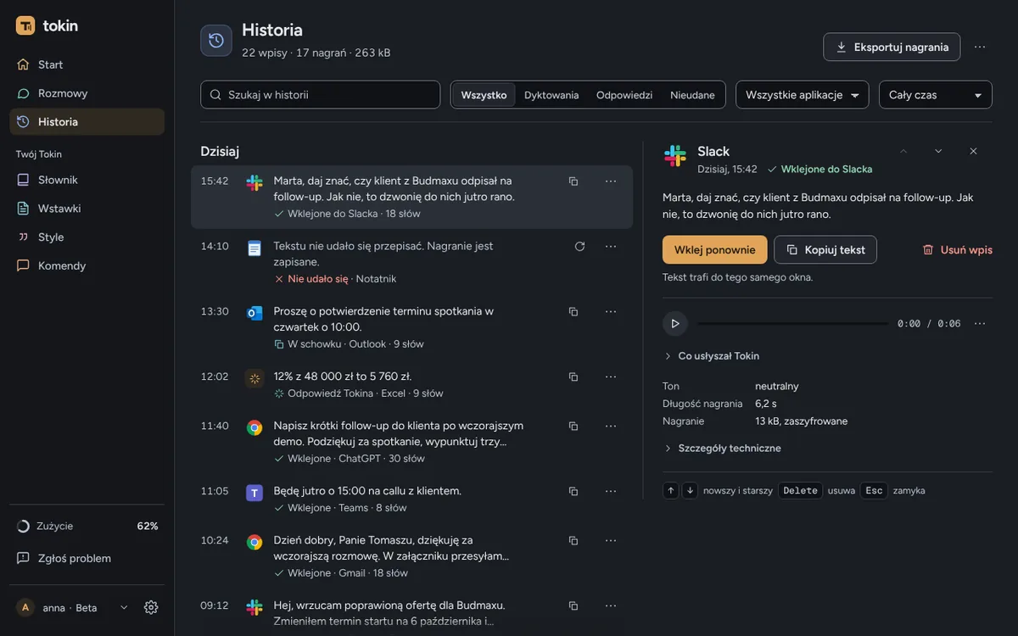The width and height of the screenshot is (1018, 636).
Task: Open Start in the sidebar
Action: tap(87, 64)
